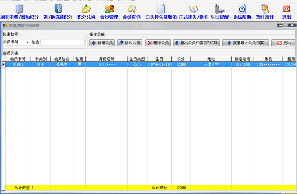The width and height of the screenshot is (297, 194).
Task: Click birthday cell 1974-07-19
Action: [159, 65]
